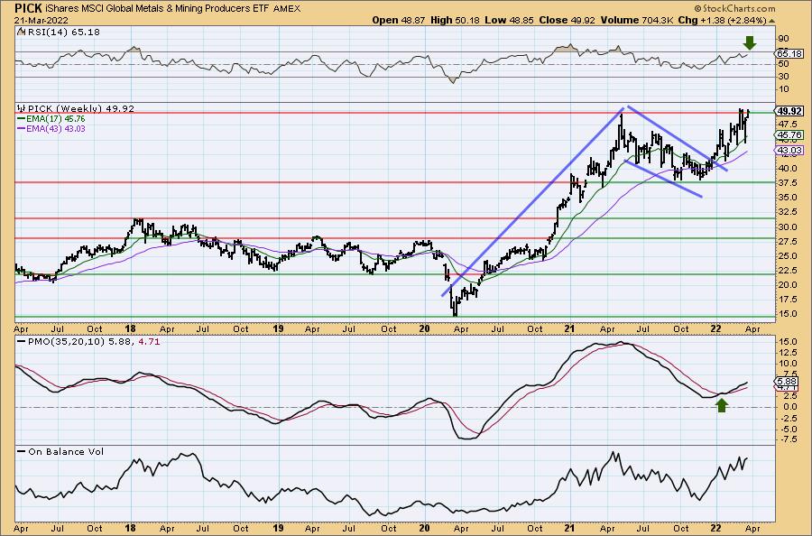Click the 43.03 EMA tag on right axis
This screenshot has width=812, height=536.
click(789, 151)
